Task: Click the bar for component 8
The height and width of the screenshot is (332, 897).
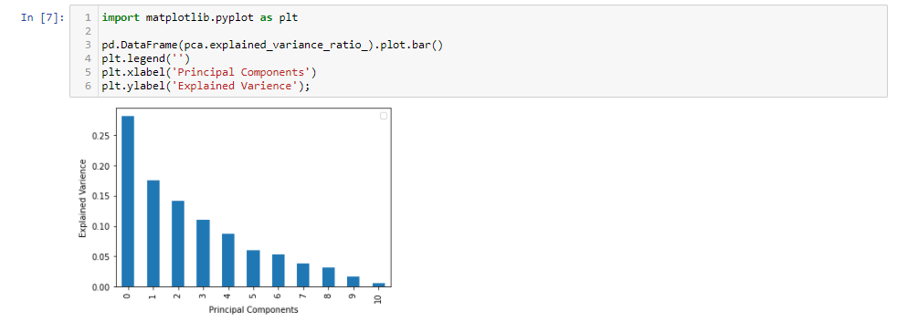Action: point(328,277)
